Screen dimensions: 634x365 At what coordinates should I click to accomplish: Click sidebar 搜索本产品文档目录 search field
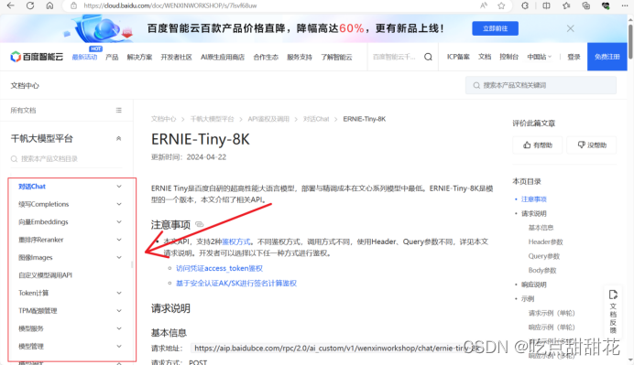67,158
